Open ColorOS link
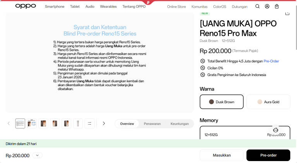Screen dimensions: 297x163 220,7
